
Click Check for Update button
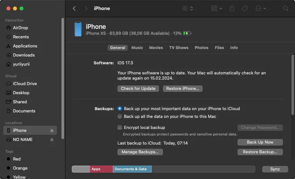(x=138, y=89)
